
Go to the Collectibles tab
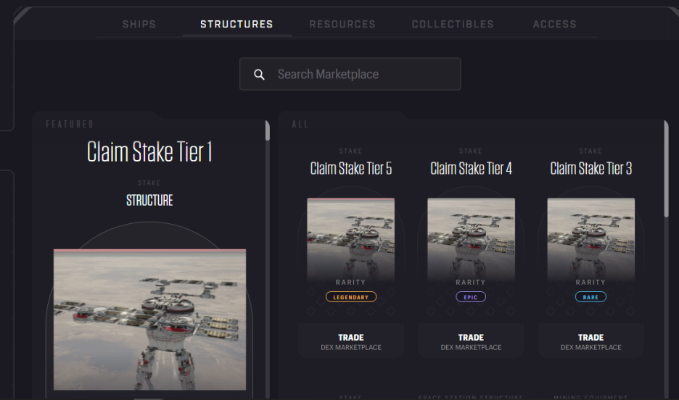pos(453,24)
